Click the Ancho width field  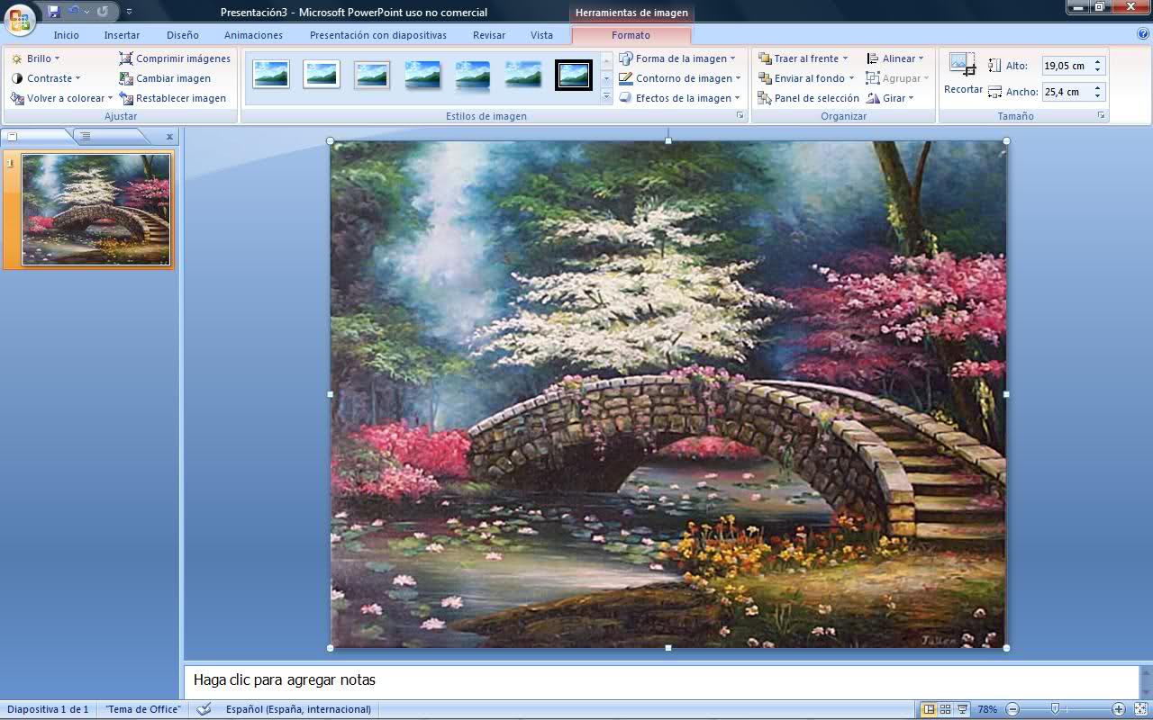click(1067, 92)
